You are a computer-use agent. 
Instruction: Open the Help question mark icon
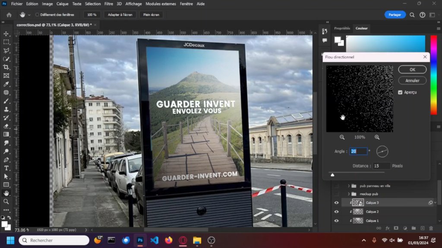pyautogui.click(x=422, y=15)
